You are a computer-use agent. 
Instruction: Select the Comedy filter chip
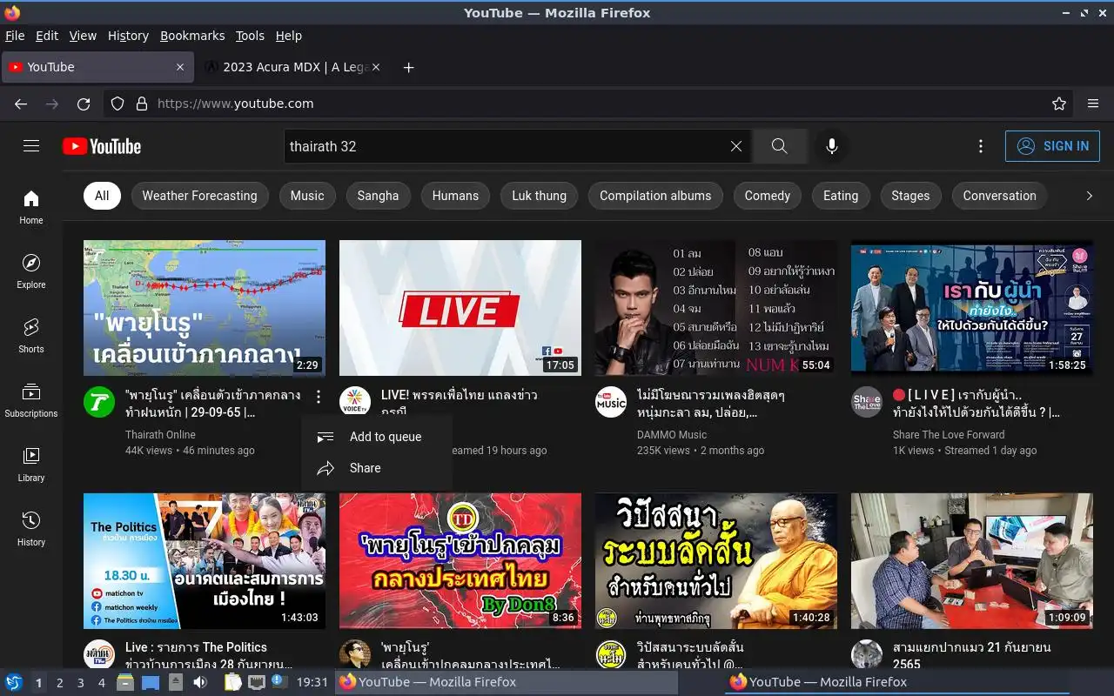point(768,196)
